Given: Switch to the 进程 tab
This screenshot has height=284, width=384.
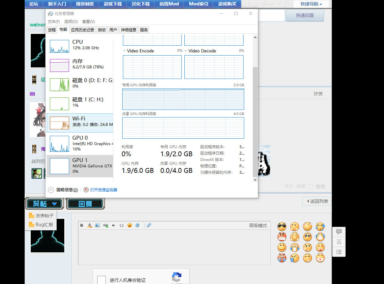Looking at the screenshot, I should tap(52, 30).
